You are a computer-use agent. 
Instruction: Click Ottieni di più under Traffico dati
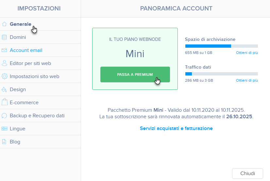pyautogui.click(x=247, y=80)
